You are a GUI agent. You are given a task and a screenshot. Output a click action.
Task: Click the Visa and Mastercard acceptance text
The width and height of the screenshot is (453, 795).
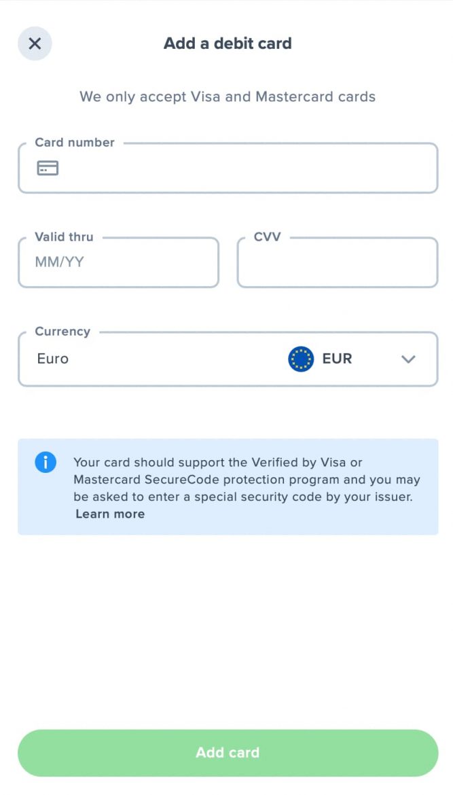point(228,96)
